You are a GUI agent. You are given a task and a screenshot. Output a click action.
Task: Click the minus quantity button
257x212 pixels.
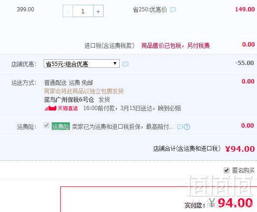[68, 11]
